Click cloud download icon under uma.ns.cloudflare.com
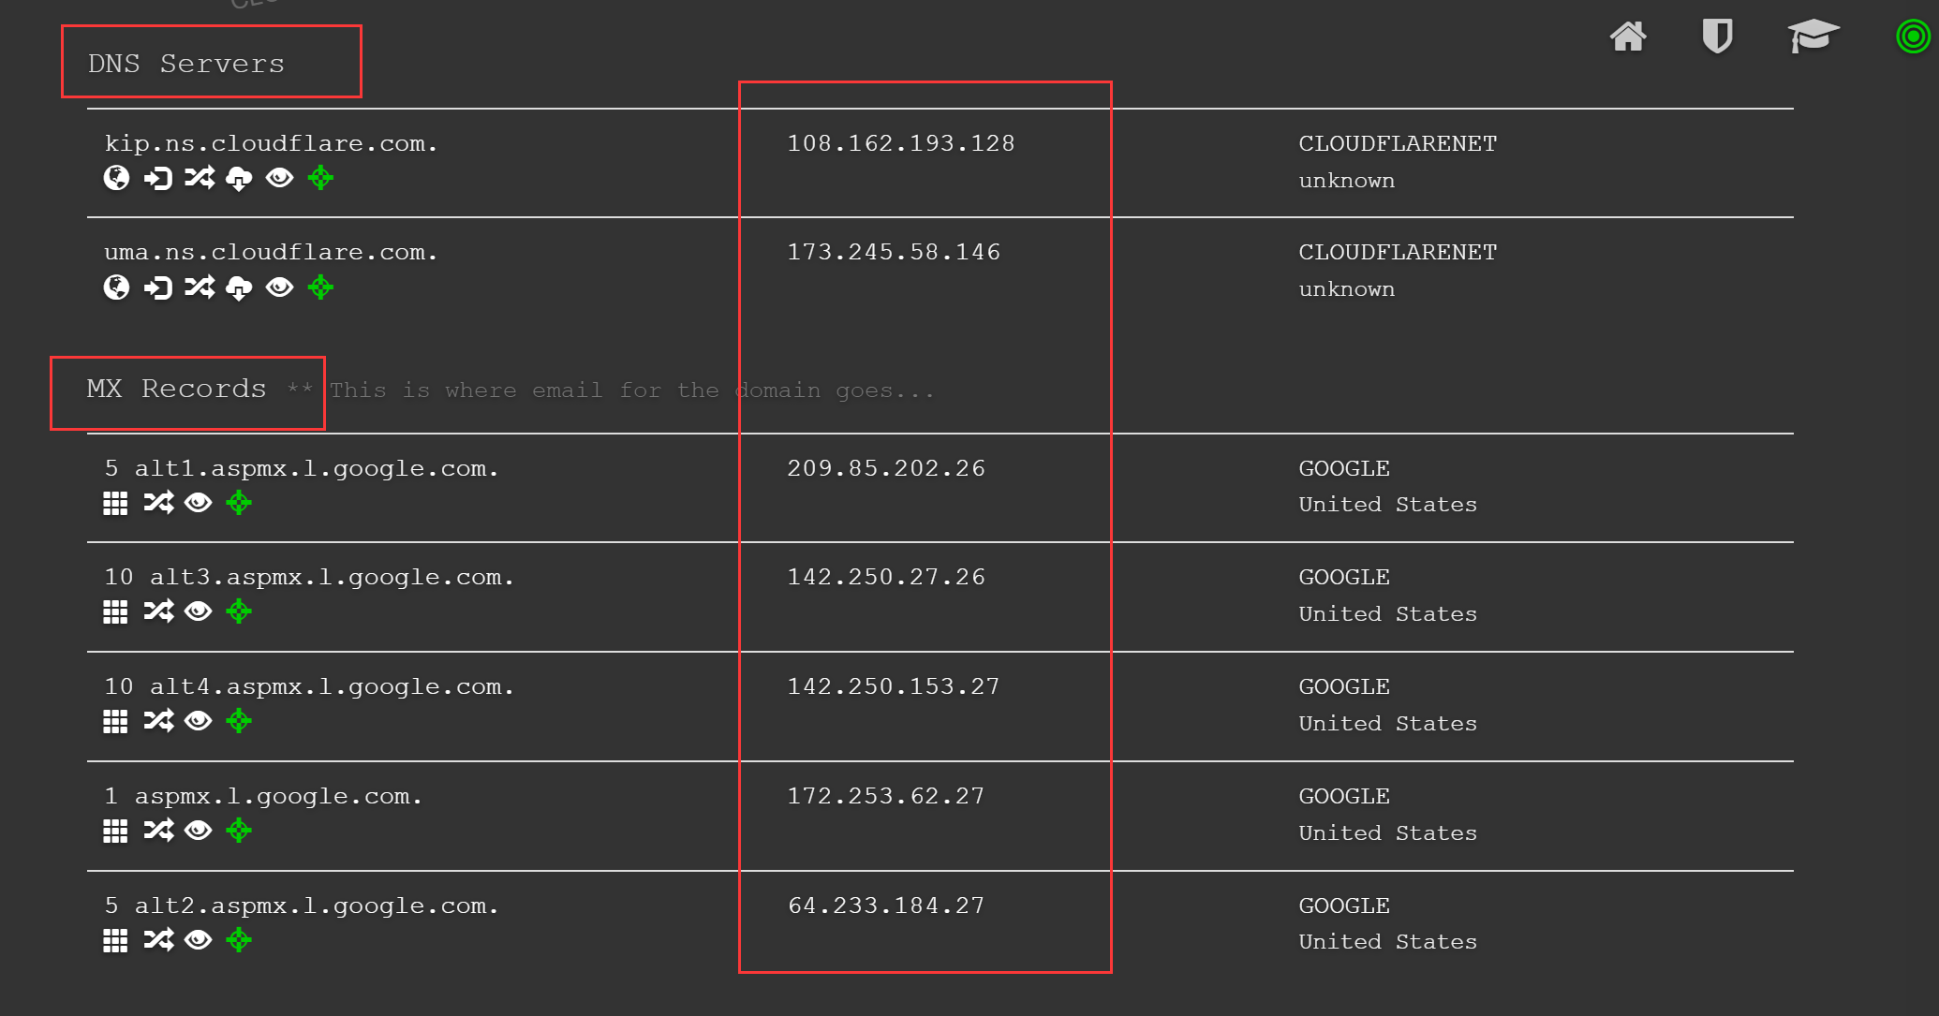 coord(239,287)
